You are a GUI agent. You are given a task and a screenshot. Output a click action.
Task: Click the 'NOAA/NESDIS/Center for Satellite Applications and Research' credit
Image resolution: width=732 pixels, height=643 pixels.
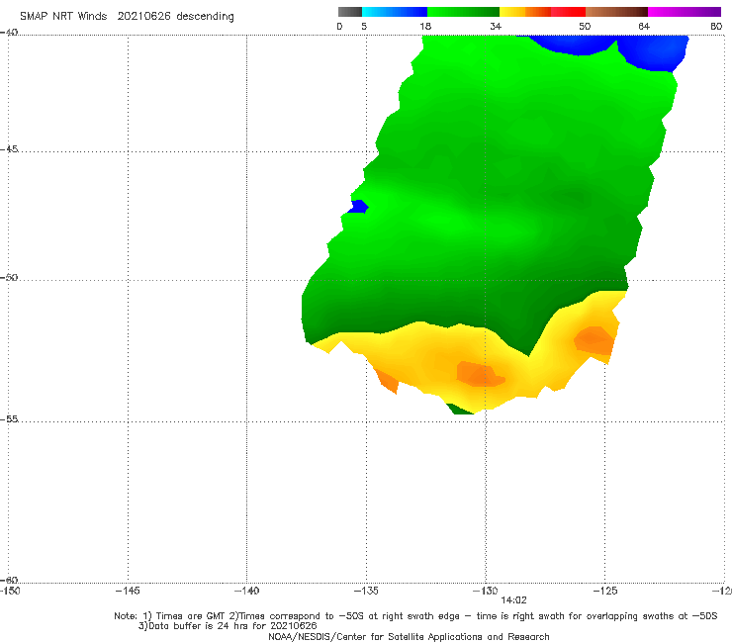[x=409, y=636]
